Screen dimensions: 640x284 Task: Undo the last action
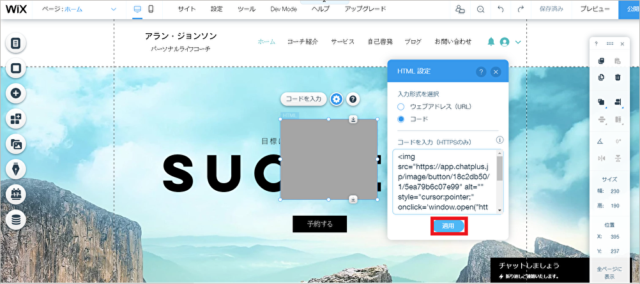click(501, 9)
